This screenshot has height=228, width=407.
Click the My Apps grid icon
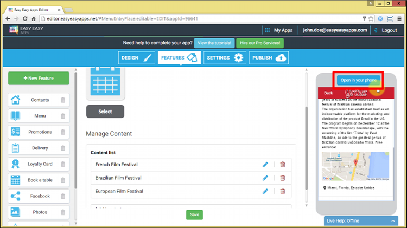(x=267, y=30)
